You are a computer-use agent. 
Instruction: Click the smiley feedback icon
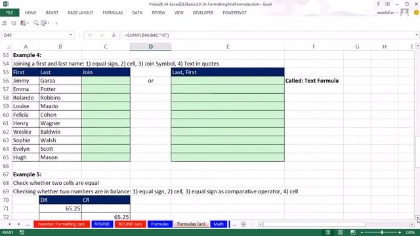pos(416,12)
